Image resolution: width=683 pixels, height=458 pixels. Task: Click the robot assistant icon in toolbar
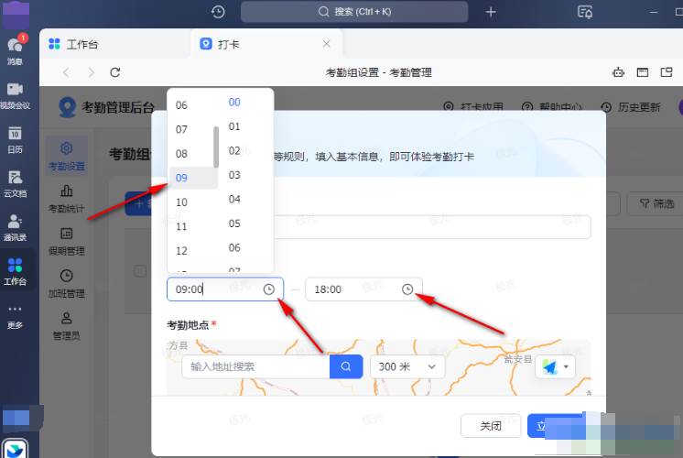[x=618, y=72]
